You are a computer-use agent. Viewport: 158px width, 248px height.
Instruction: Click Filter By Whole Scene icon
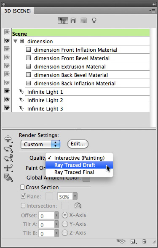[63, 21]
